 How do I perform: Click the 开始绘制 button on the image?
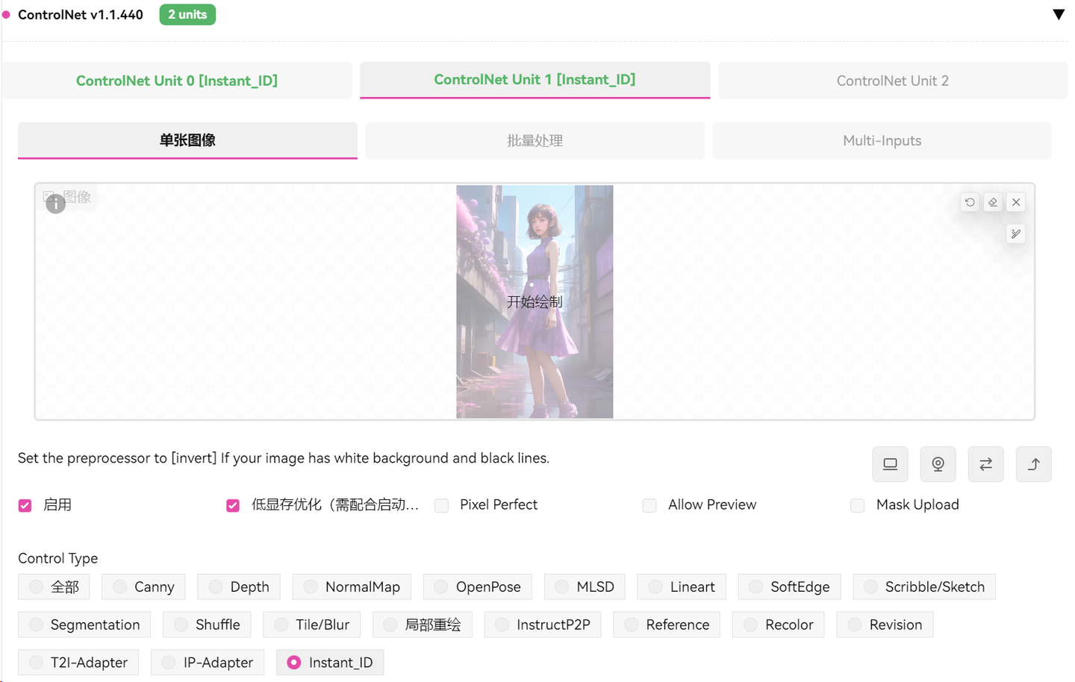tap(535, 302)
